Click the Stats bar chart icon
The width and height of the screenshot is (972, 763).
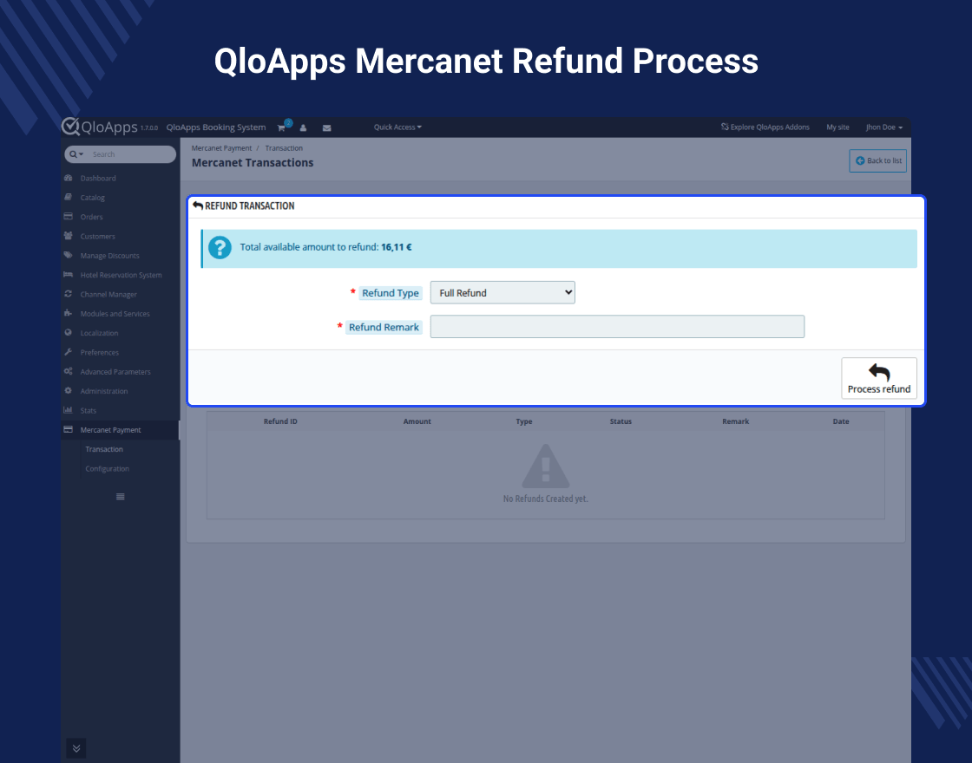pyautogui.click(x=69, y=410)
